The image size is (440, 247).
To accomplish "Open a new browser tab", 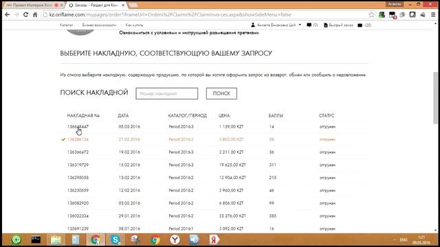I will pos(133,5).
